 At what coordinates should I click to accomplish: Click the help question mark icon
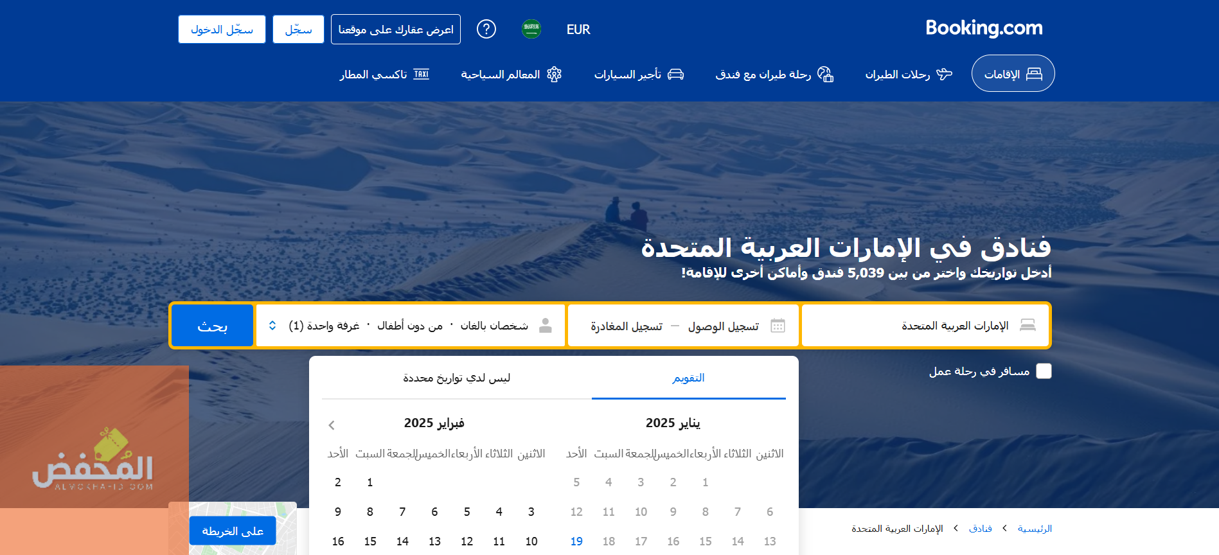(x=486, y=29)
